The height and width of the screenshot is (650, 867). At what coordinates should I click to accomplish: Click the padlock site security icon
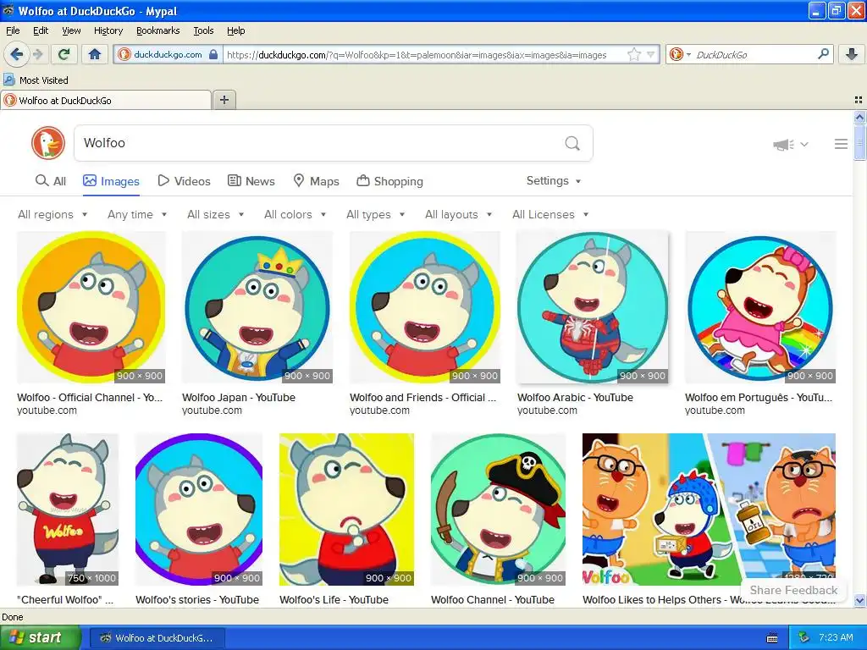[x=213, y=54]
